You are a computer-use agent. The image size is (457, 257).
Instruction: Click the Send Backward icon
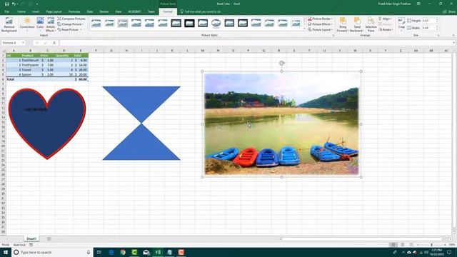pyautogui.click(x=357, y=21)
